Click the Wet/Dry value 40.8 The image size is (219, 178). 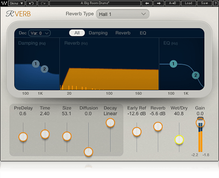(x=179, y=114)
